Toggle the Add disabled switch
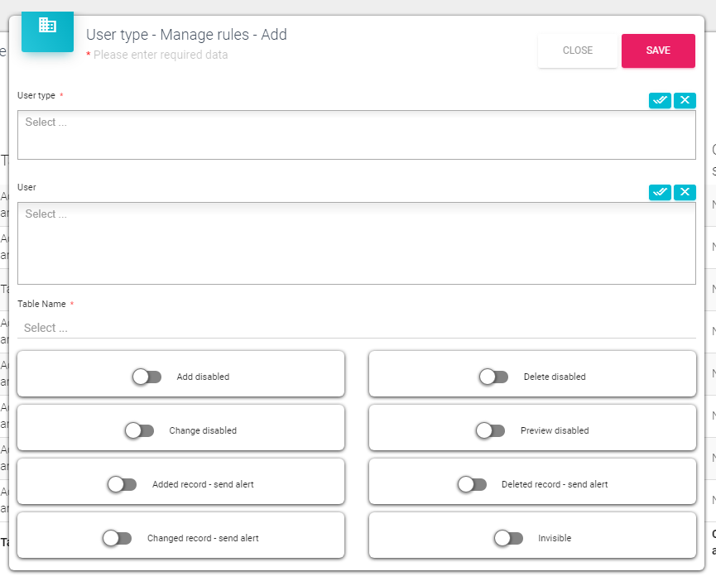 (x=147, y=377)
